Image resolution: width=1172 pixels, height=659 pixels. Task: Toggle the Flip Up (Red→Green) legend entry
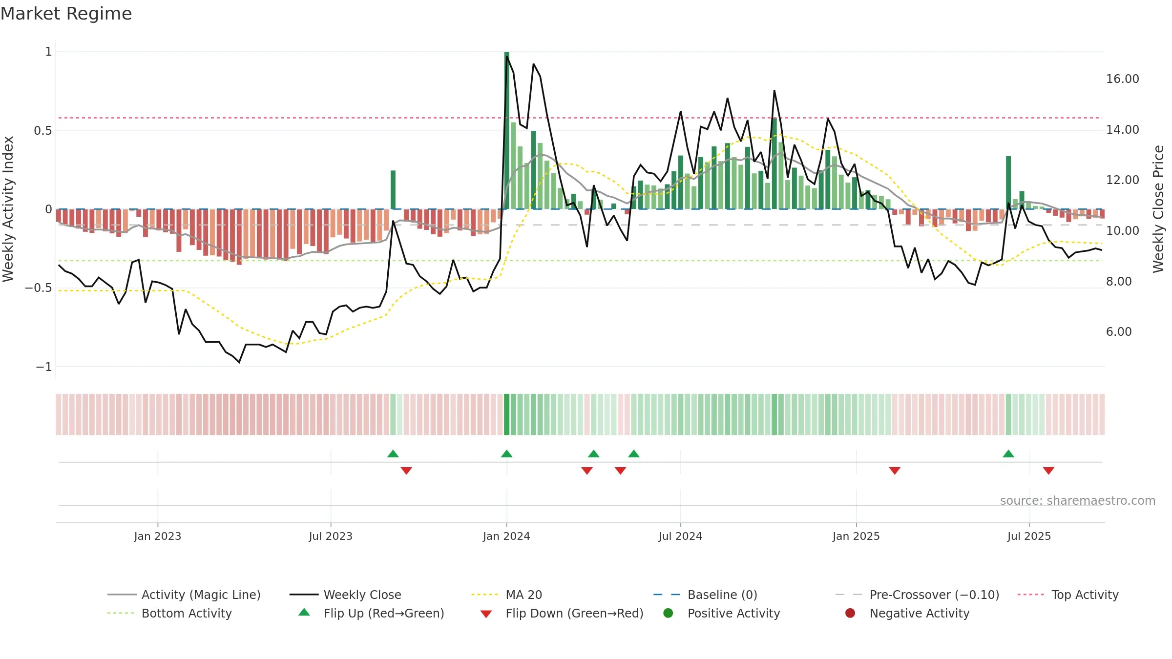coord(371,613)
